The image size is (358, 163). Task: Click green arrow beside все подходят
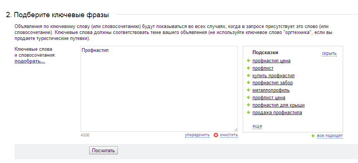pos(313,136)
